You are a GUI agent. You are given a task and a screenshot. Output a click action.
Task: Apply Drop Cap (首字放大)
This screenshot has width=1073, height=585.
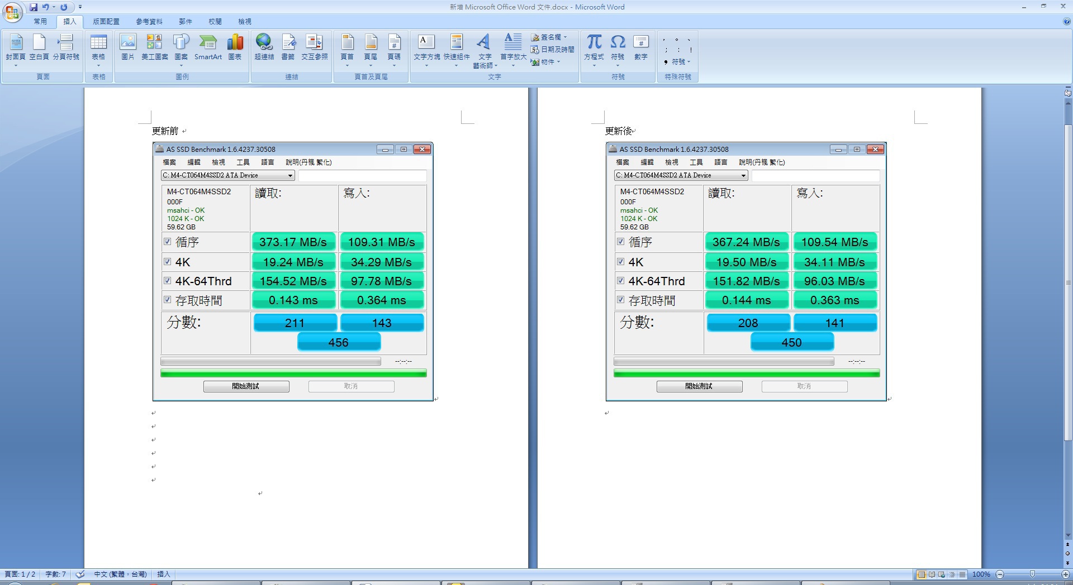[513, 50]
